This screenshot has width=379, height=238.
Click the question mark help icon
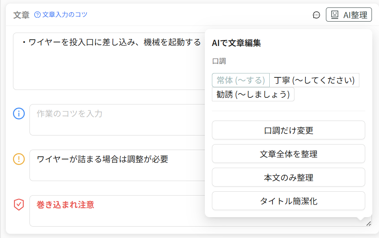click(37, 15)
